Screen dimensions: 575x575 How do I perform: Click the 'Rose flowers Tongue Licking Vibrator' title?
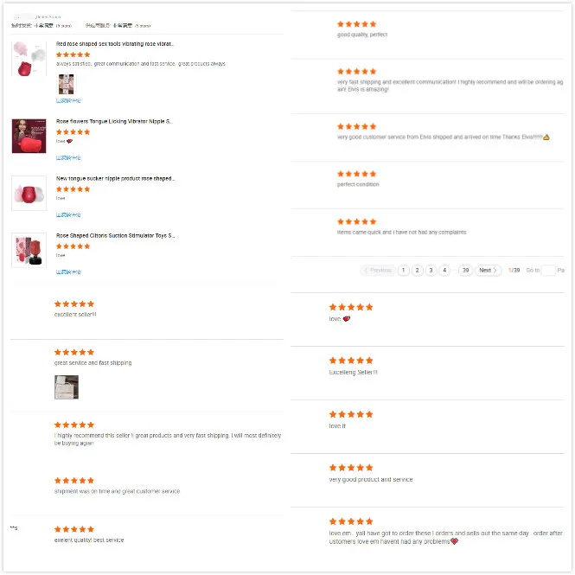coord(114,121)
